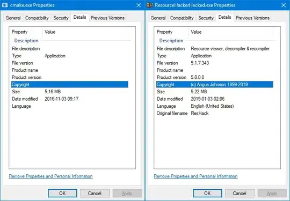Open General tab in cmake.exe Properties
290x201 pixels.
pos(13,18)
